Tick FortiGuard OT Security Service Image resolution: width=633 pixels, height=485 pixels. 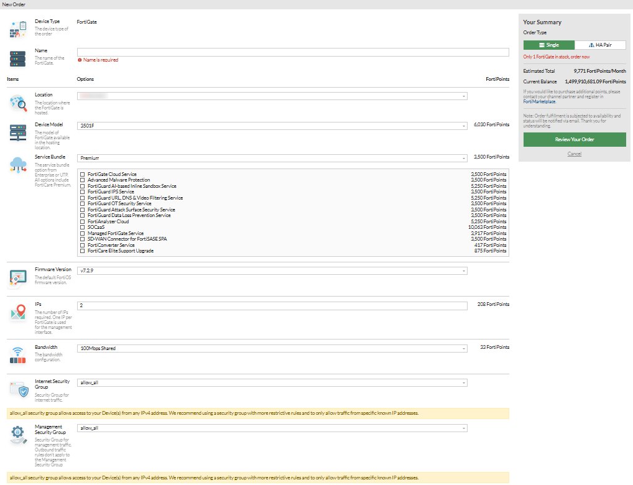(82, 203)
